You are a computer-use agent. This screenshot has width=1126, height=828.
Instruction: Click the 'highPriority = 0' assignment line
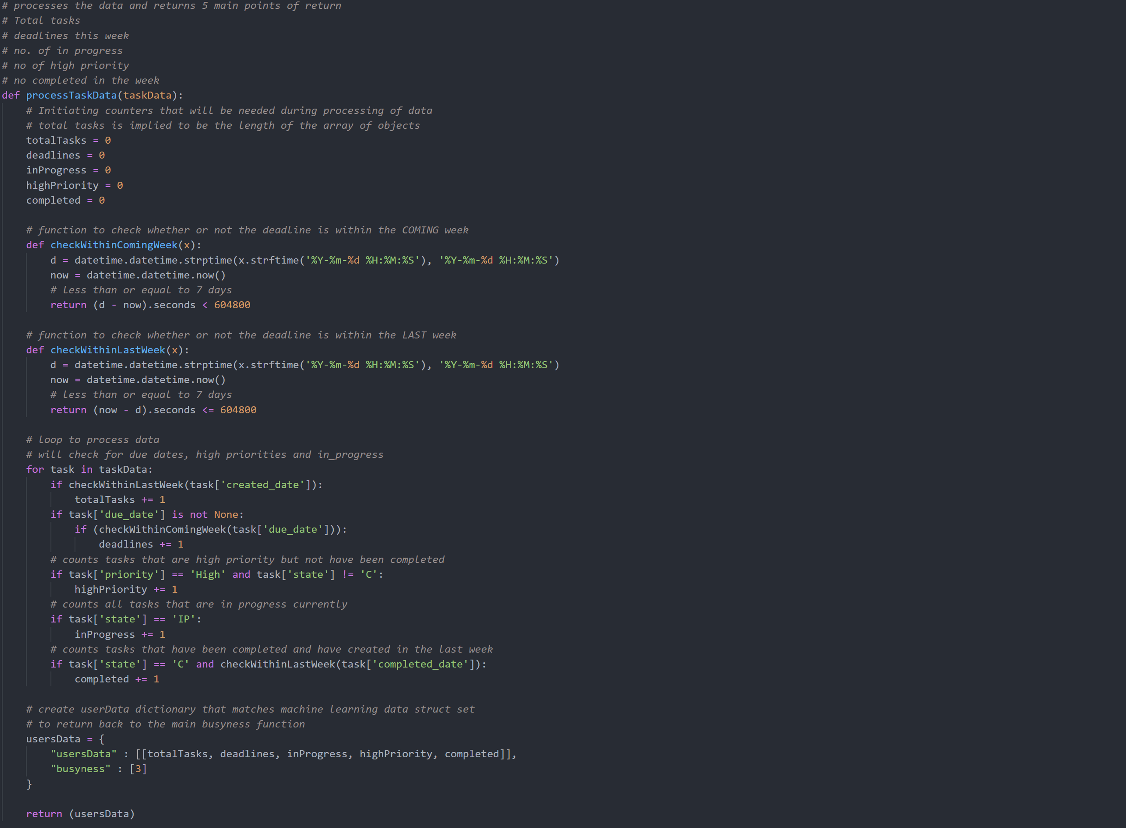(x=74, y=186)
